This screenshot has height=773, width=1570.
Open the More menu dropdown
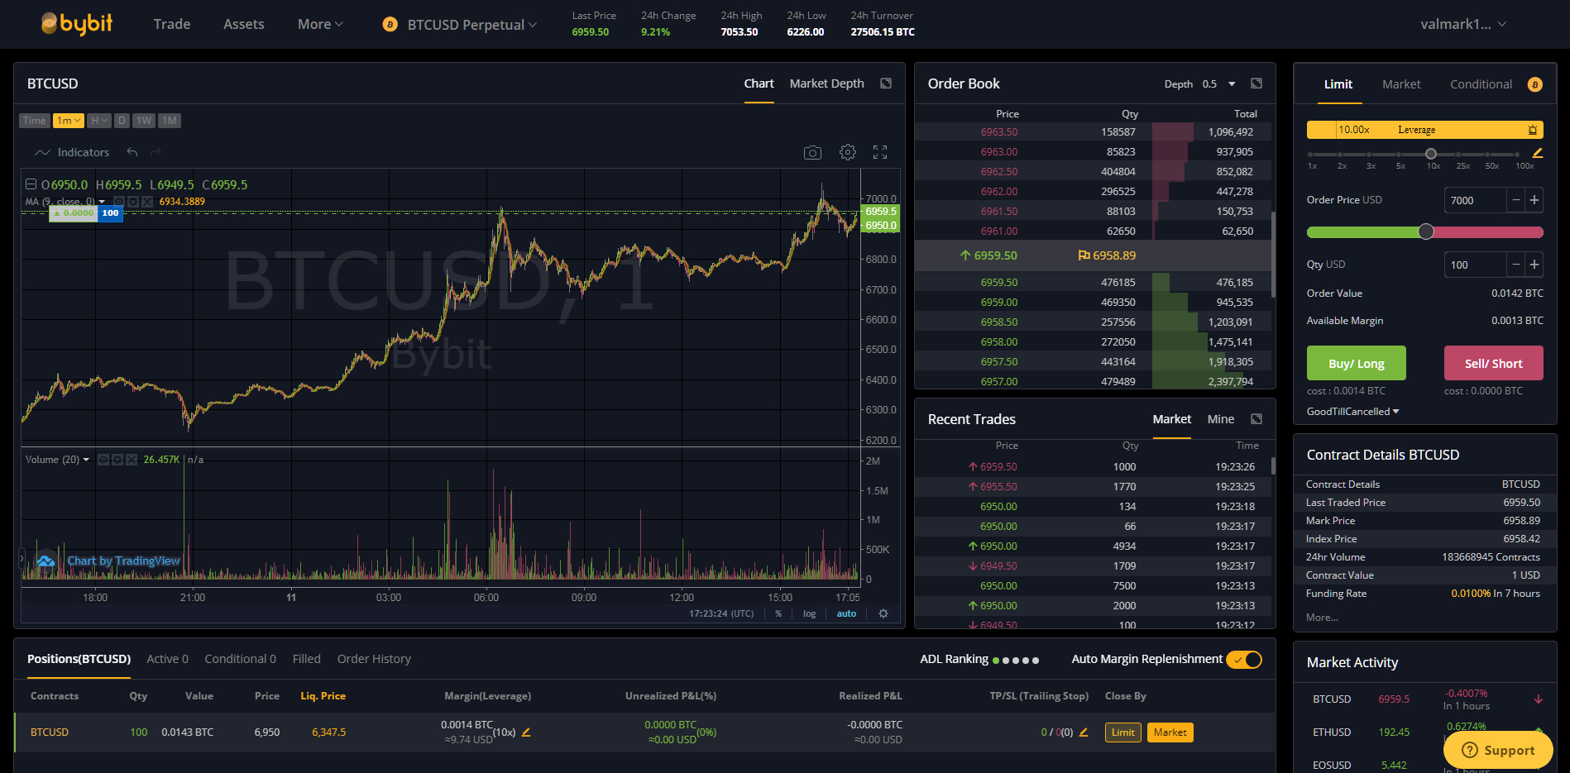click(320, 25)
